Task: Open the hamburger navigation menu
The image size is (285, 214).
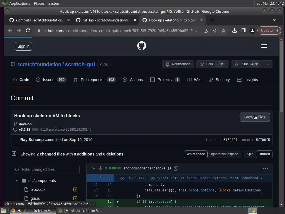Action: (264, 46)
